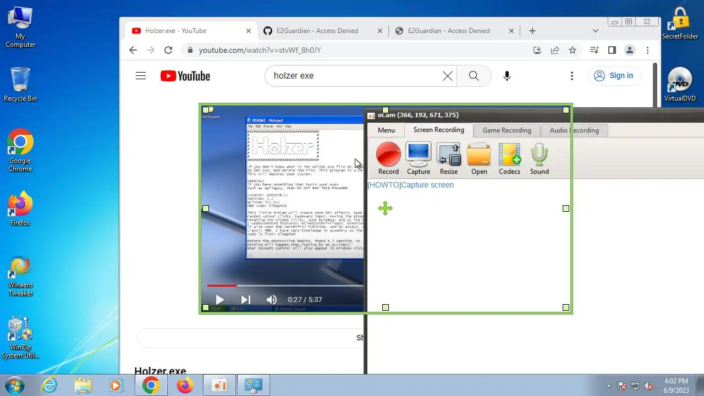Click the oCam Open folder icon

pos(479,159)
